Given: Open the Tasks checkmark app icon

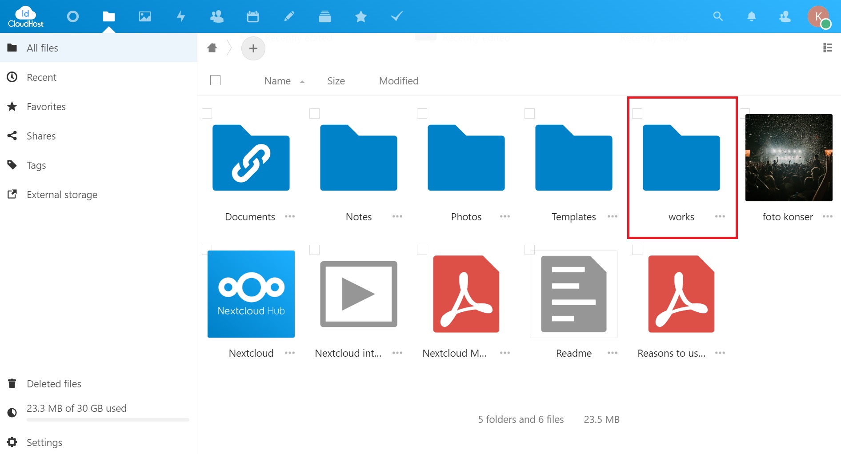Looking at the screenshot, I should tap(396, 16).
